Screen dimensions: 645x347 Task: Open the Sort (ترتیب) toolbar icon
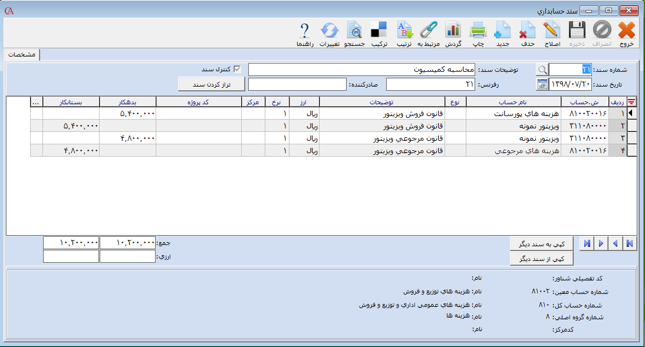coord(404,32)
